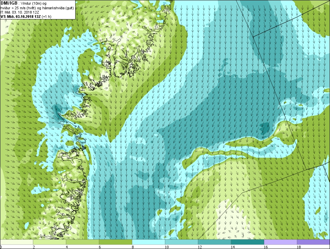Click the legend scale label '6'
330x249 pixels.
tap(100, 247)
